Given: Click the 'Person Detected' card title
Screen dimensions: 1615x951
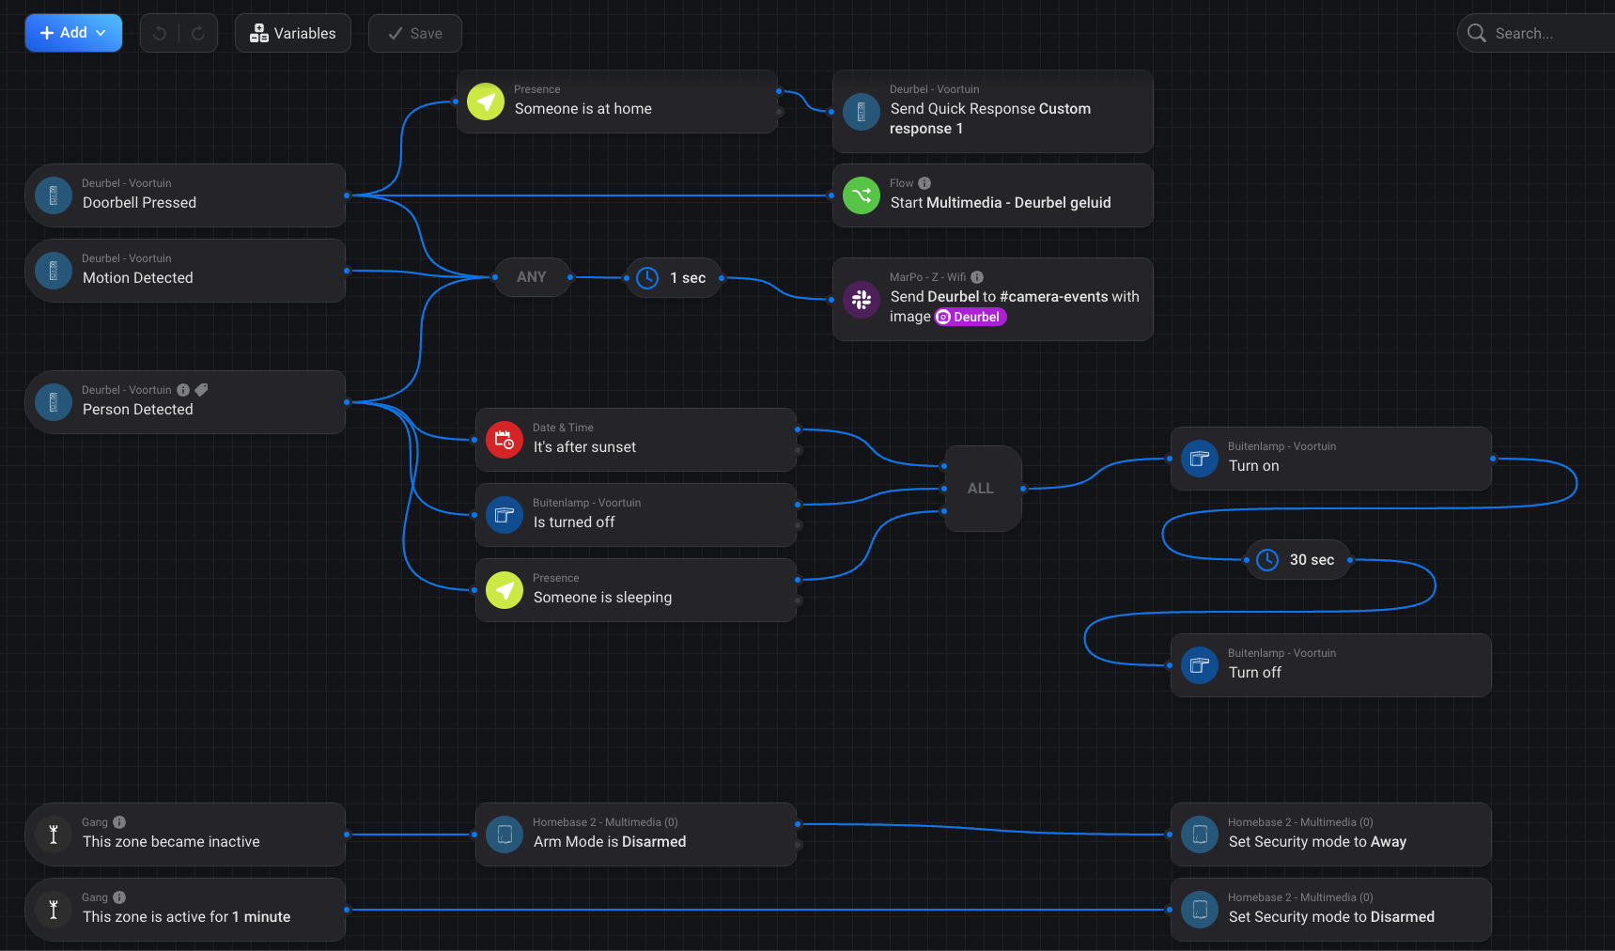Looking at the screenshot, I should 138,410.
